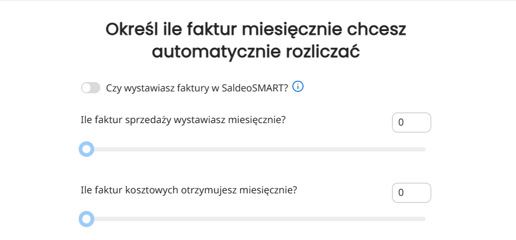
Task: Open the info tooltip icon beside SaldeoSMART question
Action: (298, 86)
